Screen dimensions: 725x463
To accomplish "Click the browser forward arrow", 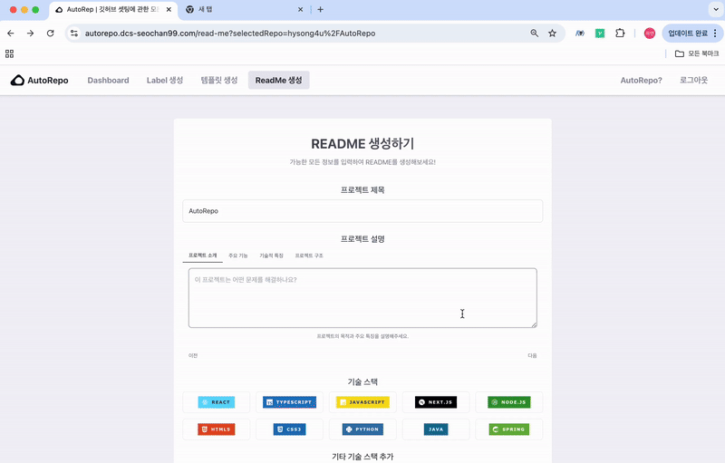I will tap(31, 34).
